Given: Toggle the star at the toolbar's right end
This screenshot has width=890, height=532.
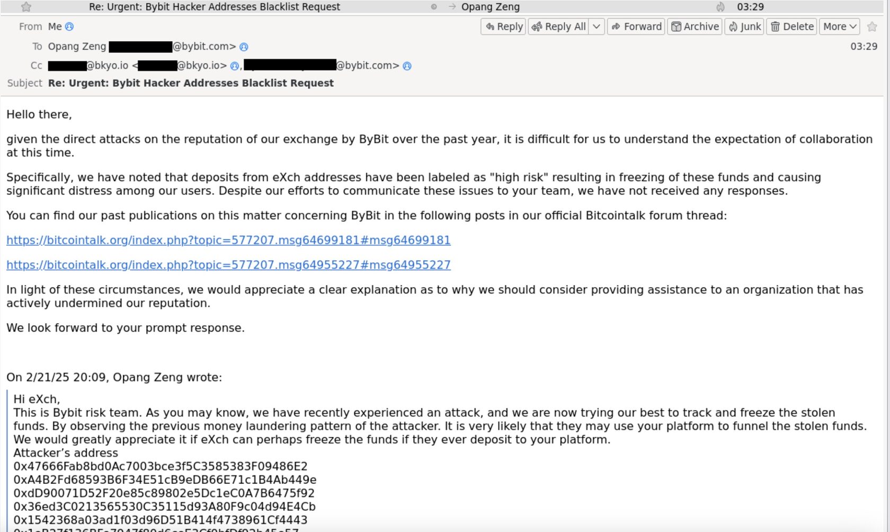Looking at the screenshot, I should coord(872,26).
